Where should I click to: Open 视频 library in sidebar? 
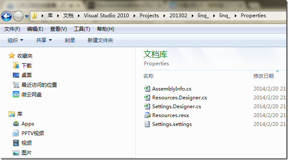tap(27, 143)
